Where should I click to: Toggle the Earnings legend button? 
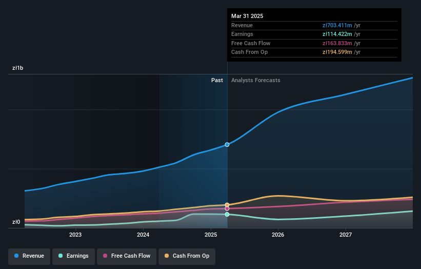coord(73,256)
